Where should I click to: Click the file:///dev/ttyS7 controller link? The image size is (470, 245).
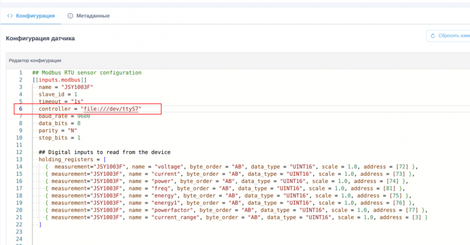point(111,109)
